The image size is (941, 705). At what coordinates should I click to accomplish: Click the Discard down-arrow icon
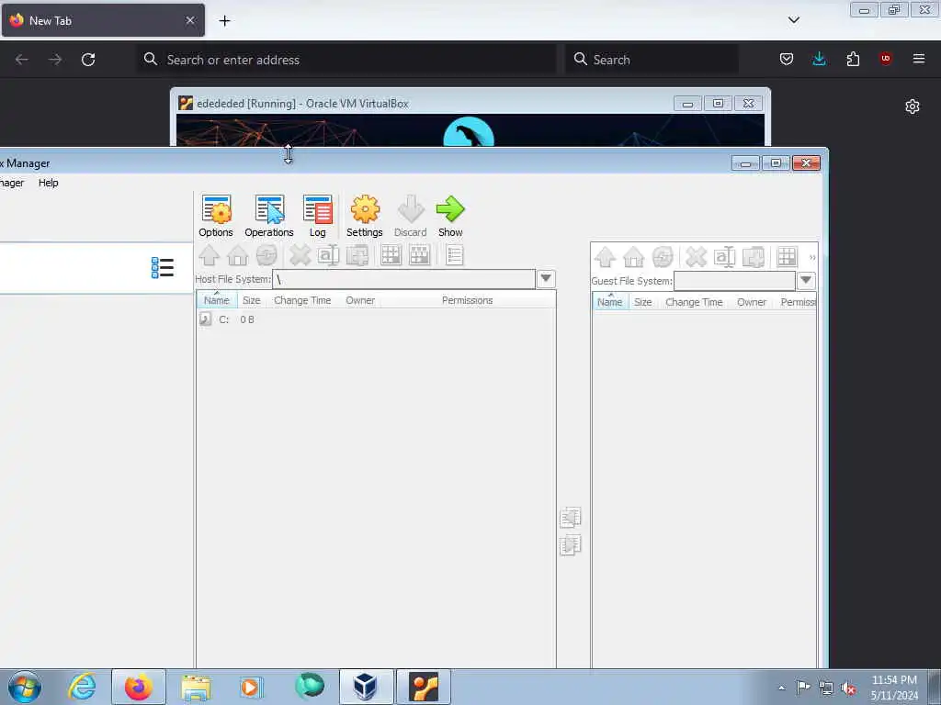pyautogui.click(x=411, y=216)
